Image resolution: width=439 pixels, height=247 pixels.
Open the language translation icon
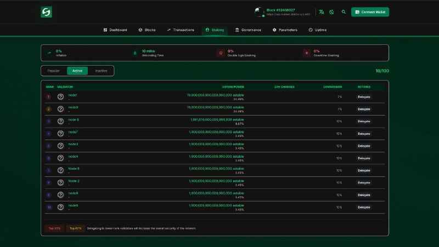point(322,12)
